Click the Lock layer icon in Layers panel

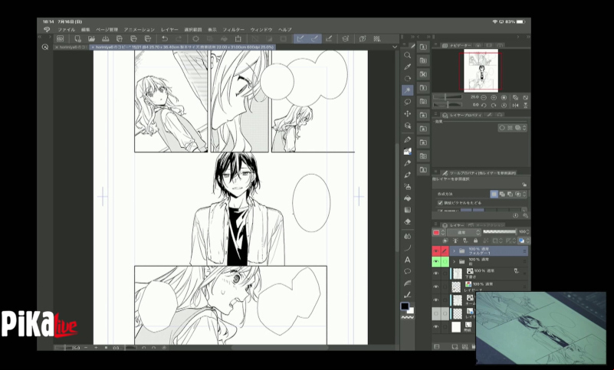pos(475,241)
